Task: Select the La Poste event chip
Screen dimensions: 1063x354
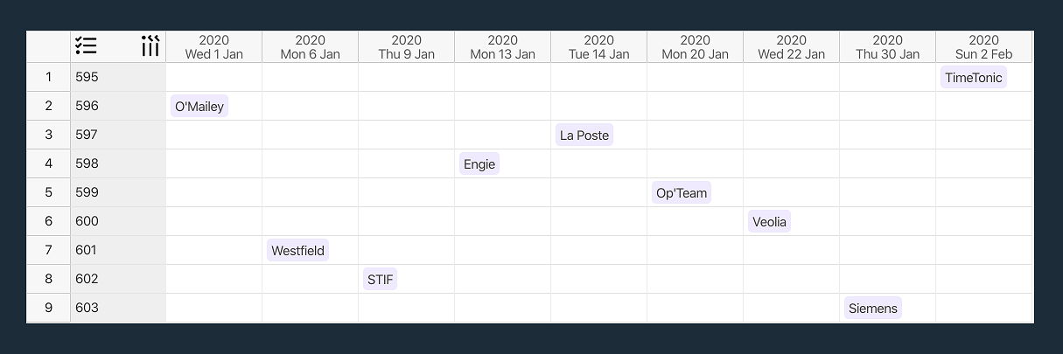Action: coord(584,135)
